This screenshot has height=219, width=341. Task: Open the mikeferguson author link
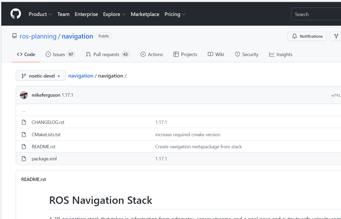pyautogui.click(x=46, y=95)
